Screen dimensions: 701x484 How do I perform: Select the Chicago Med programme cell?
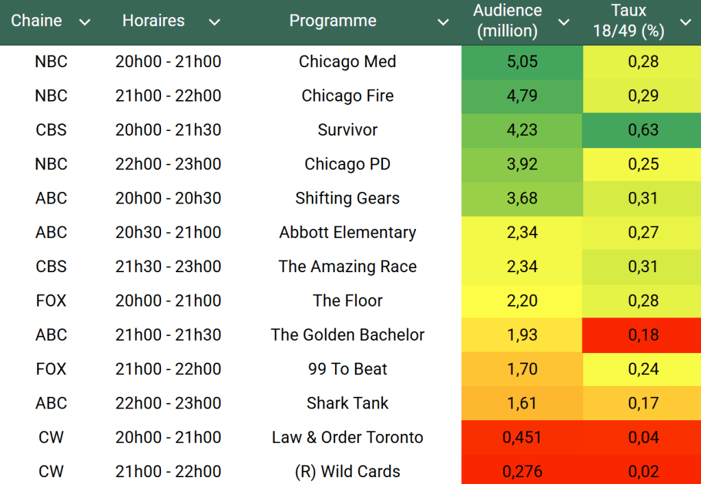click(x=347, y=62)
